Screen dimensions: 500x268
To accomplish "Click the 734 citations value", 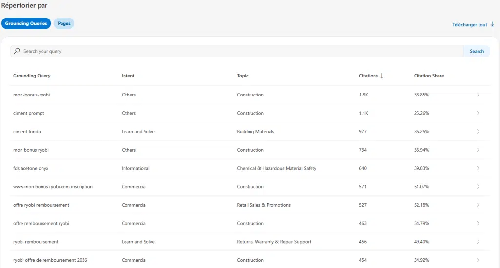I will point(363,150).
